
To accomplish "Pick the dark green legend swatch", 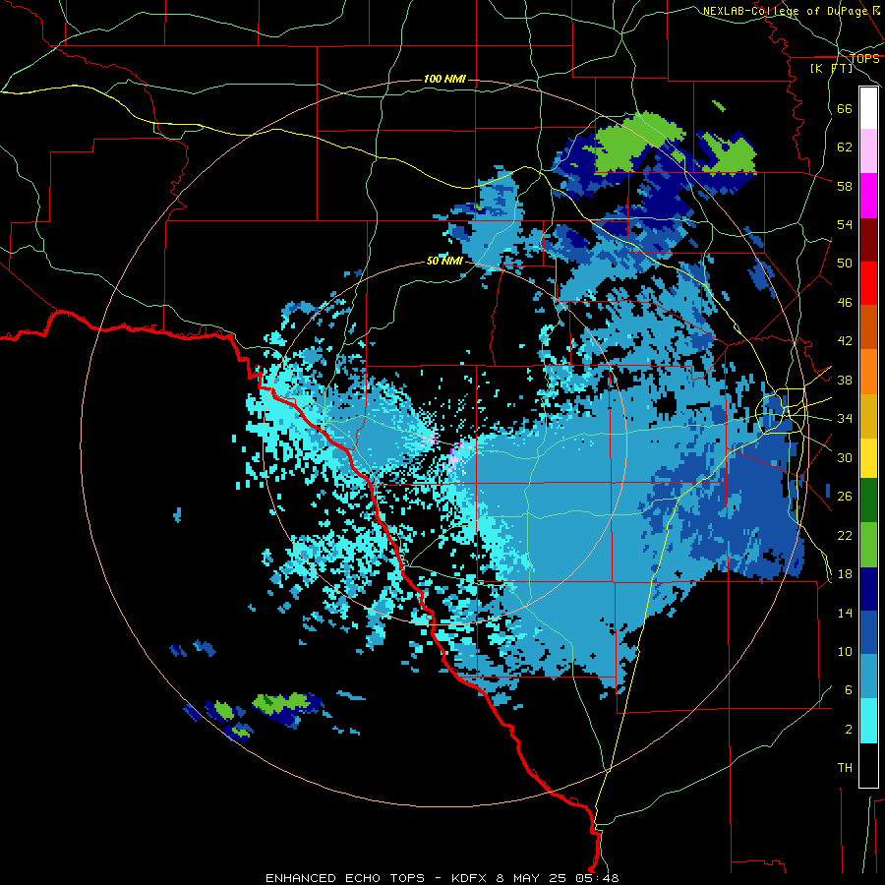I will coord(868,501).
